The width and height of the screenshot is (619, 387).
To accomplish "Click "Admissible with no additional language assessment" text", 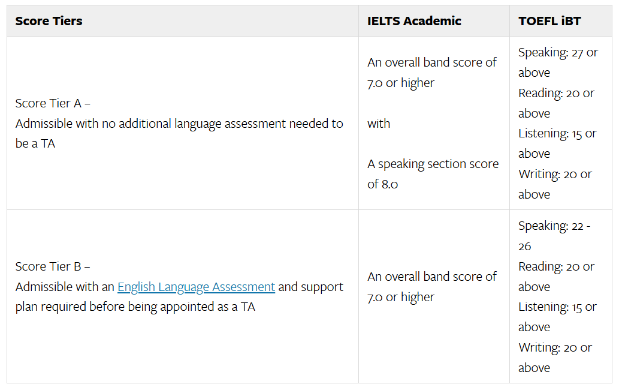I will coord(179,124).
